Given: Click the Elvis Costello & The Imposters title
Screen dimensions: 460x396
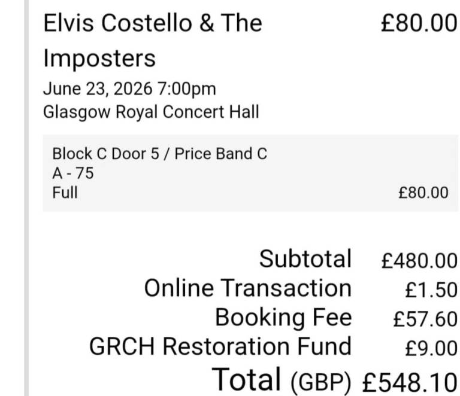Looking at the screenshot, I should tap(153, 41).
